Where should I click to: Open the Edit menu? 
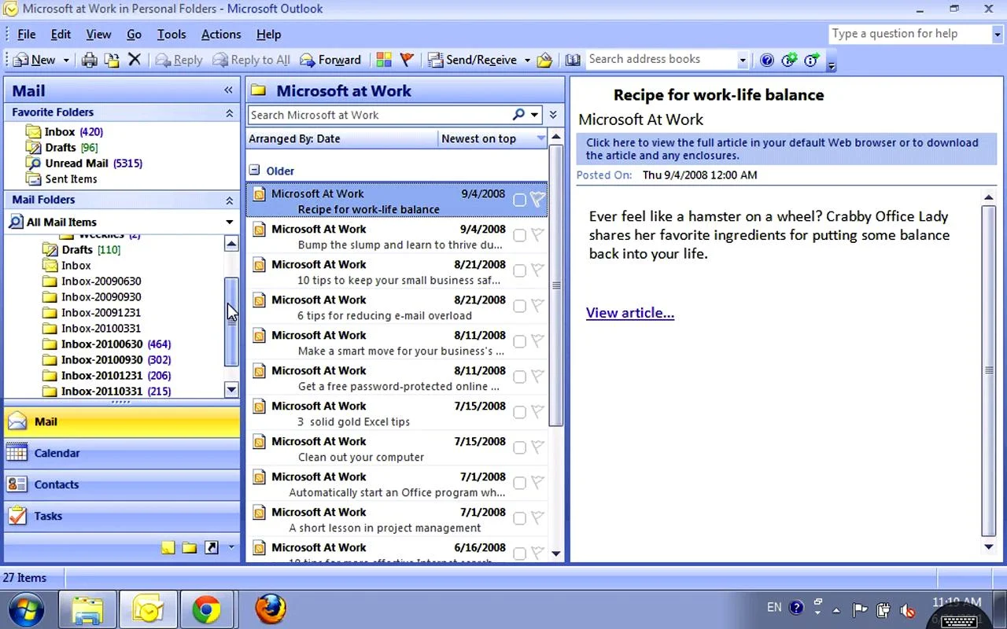pyautogui.click(x=61, y=35)
